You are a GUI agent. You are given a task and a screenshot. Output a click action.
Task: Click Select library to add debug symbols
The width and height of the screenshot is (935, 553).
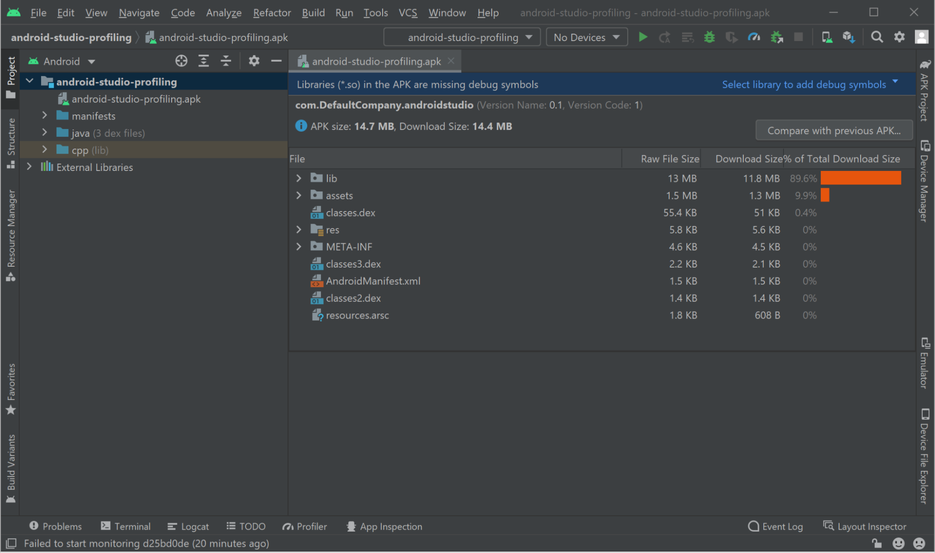point(804,85)
